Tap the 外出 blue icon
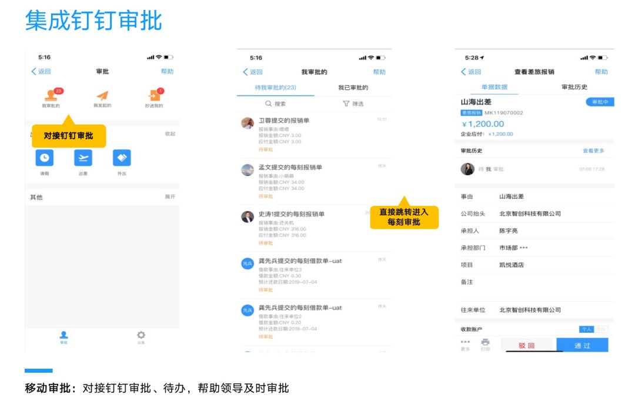This screenshot has height=411, width=635. pos(122,158)
